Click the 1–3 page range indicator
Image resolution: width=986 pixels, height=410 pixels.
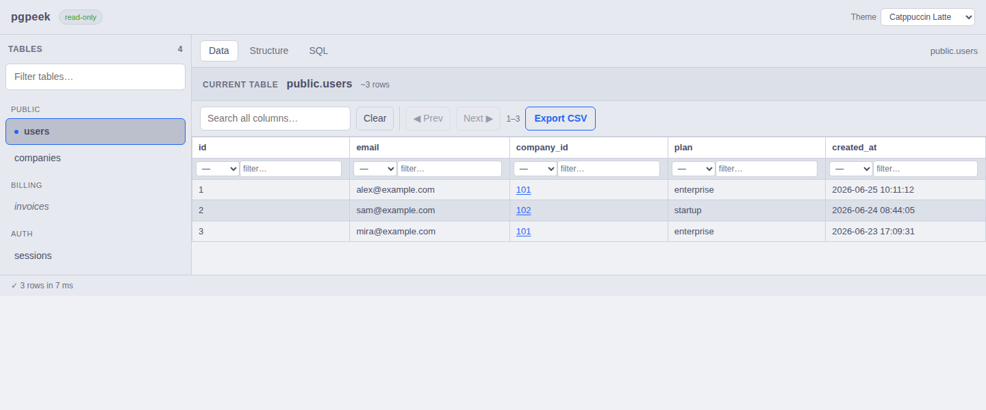tap(513, 118)
